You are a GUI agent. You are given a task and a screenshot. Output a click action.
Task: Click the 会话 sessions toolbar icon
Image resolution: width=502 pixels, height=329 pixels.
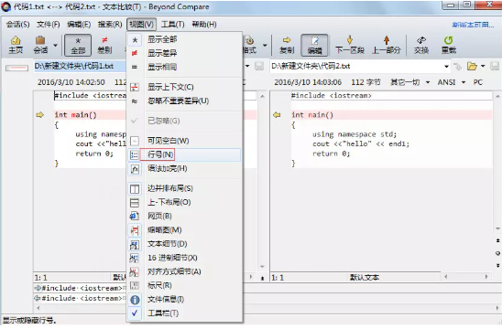[x=40, y=45]
